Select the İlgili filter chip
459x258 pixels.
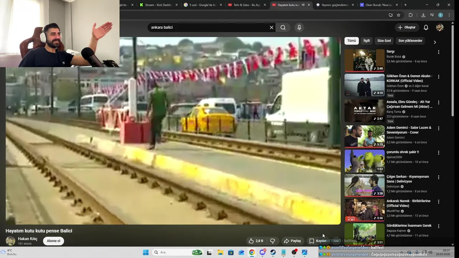click(x=366, y=41)
